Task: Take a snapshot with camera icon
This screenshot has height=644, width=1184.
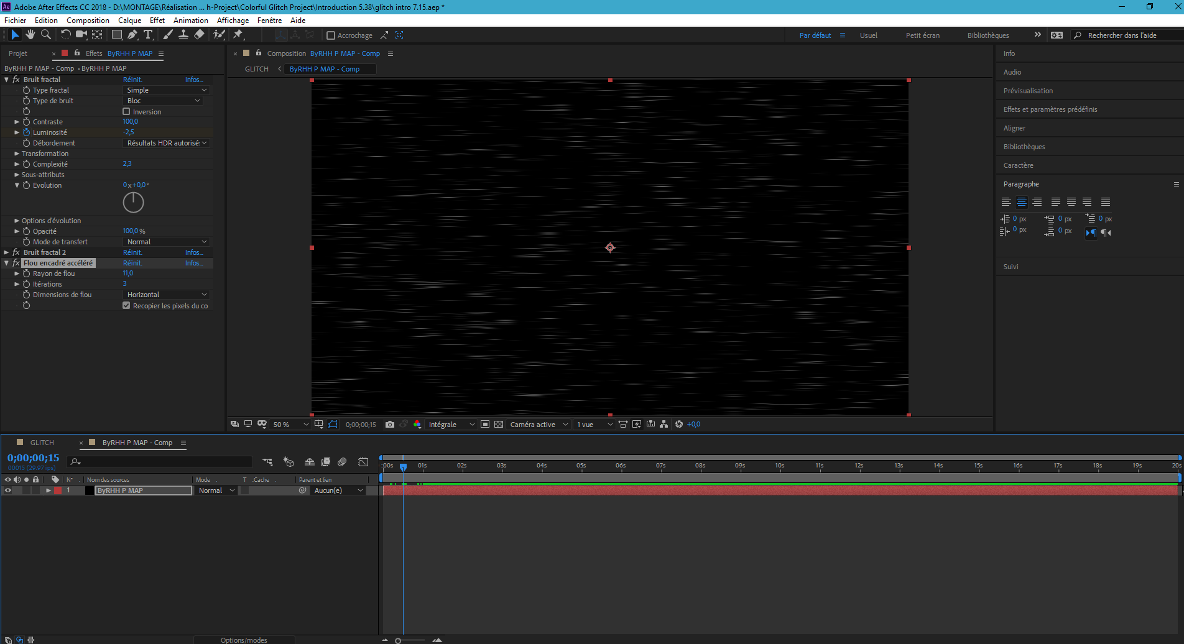Action: [x=390, y=425]
